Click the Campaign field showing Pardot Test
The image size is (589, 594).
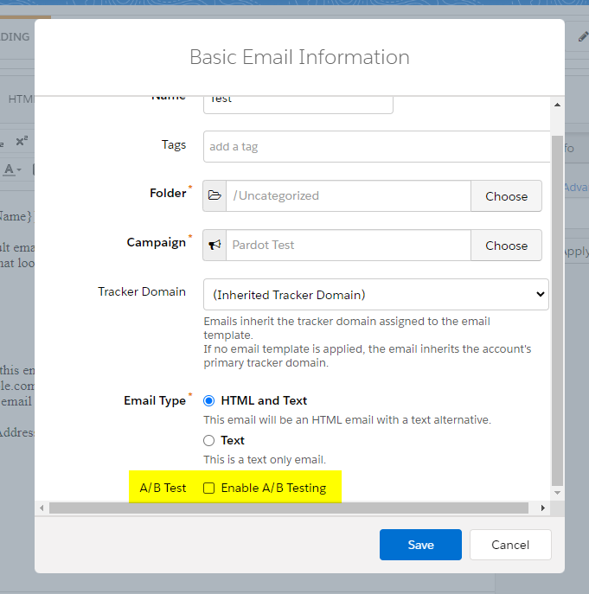[349, 246]
